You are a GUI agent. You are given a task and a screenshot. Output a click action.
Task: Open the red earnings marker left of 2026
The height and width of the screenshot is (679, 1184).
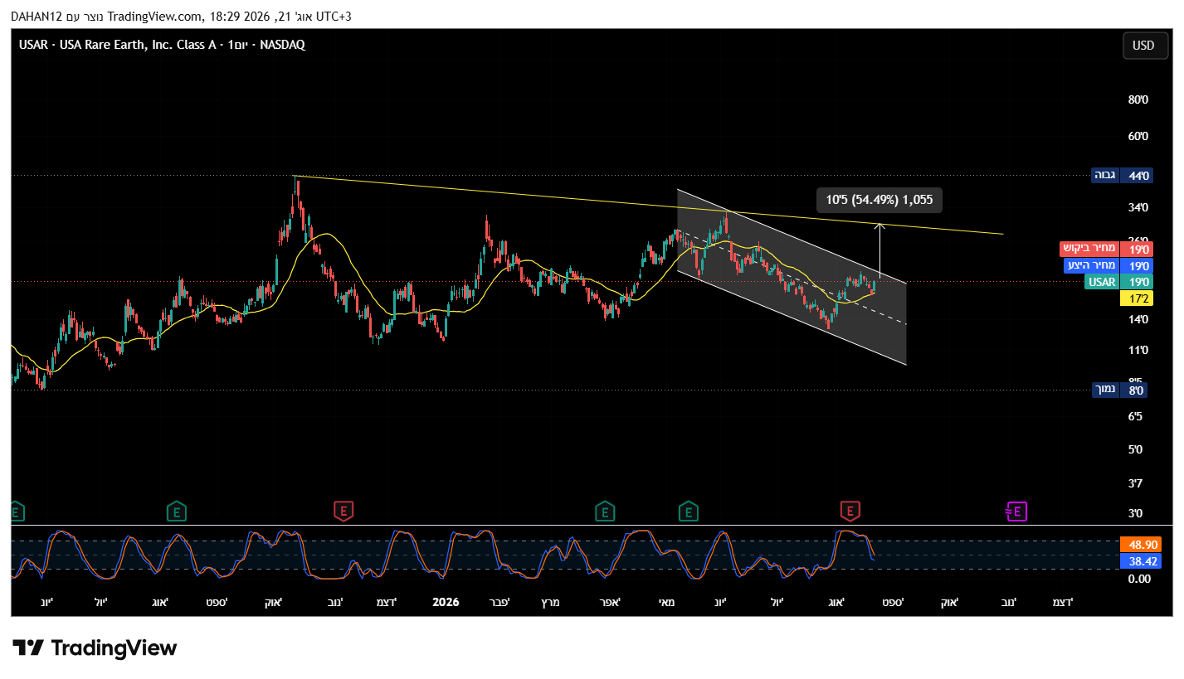point(344,512)
